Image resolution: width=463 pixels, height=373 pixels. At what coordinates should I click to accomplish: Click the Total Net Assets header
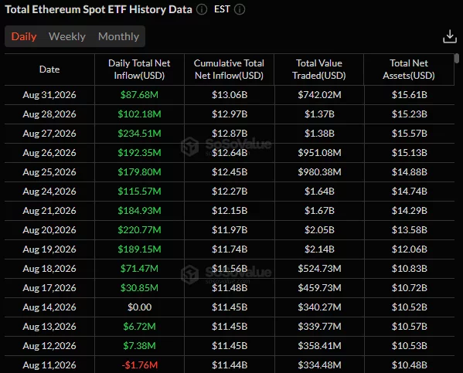[x=409, y=70]
